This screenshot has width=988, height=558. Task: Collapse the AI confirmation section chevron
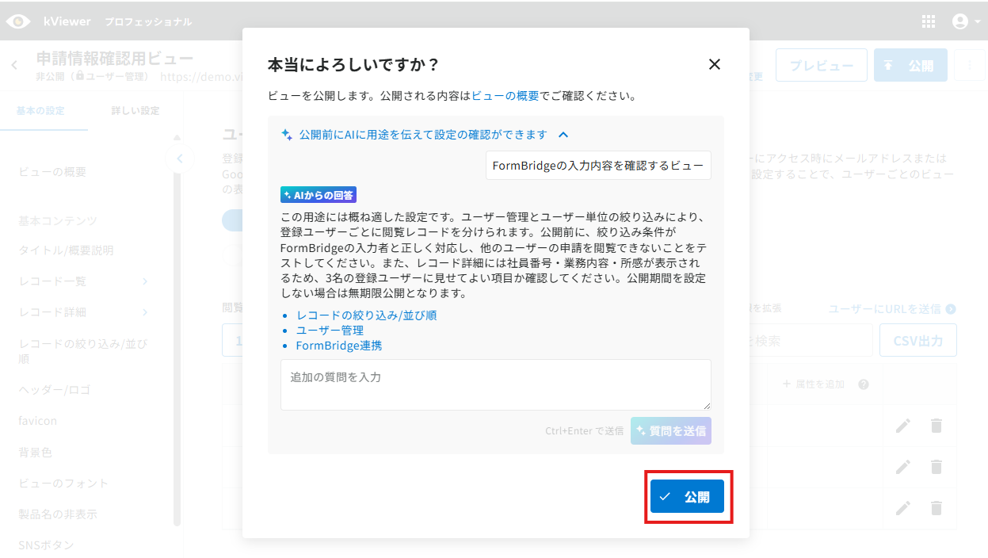tap(563, 135)
